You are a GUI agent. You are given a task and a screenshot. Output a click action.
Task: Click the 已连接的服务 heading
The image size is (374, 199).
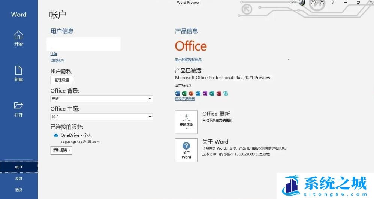pyautogui.click(x=67, y=127)
